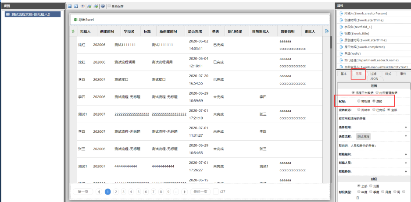
Task: Go to the next page using right arrow
Action: 185,191
